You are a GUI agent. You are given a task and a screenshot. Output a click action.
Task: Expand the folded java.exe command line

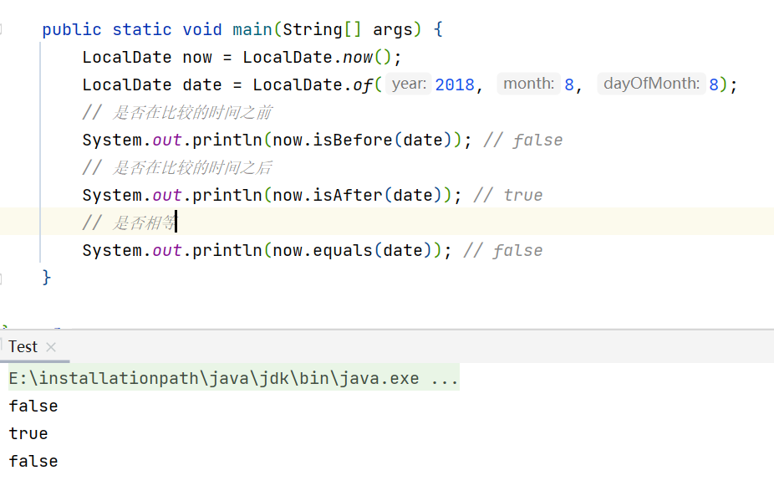(x=445, y=378)
